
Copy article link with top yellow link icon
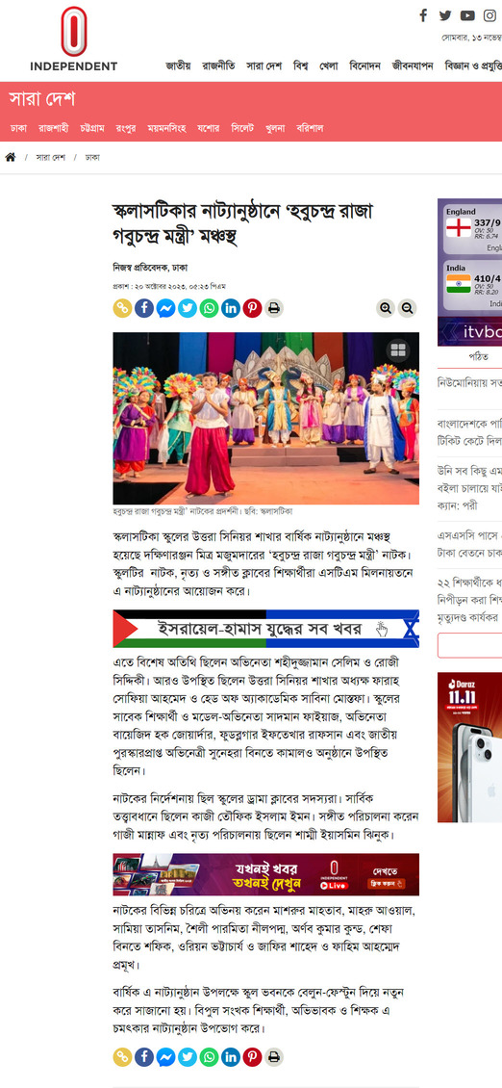(123, 308)
